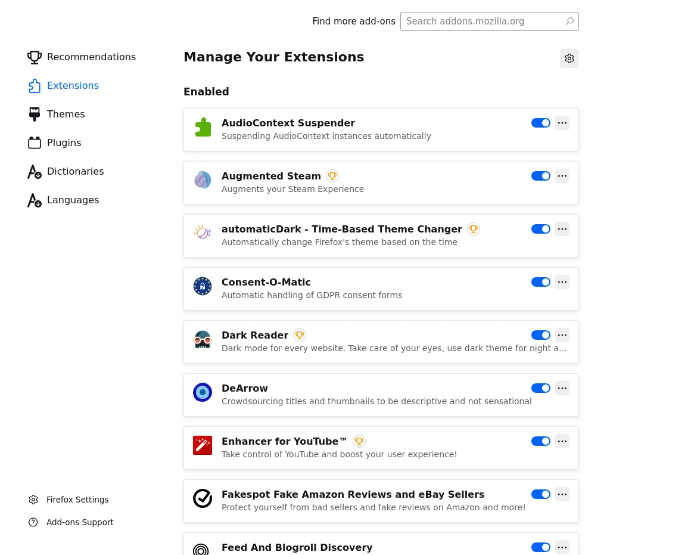Open the three-dot menu for DeArrow
Viewport: 691px width, 555px height.
pos(562,388)
